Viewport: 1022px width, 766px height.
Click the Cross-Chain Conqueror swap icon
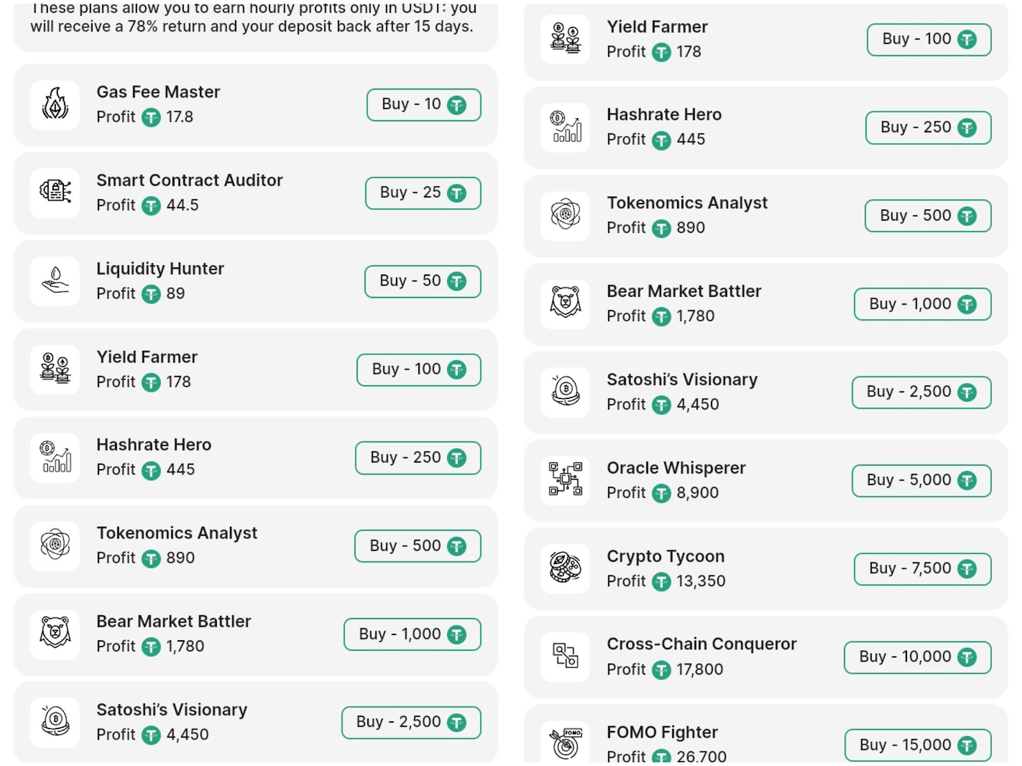coord(565,656)
